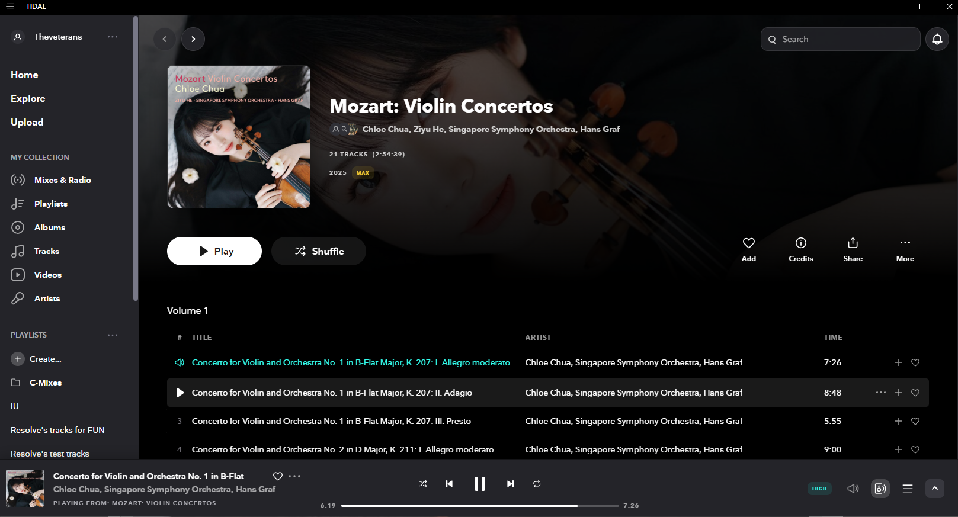Screen dimensions: 958x517
Task: Open sound output device selector
Action: click(880, 489)
